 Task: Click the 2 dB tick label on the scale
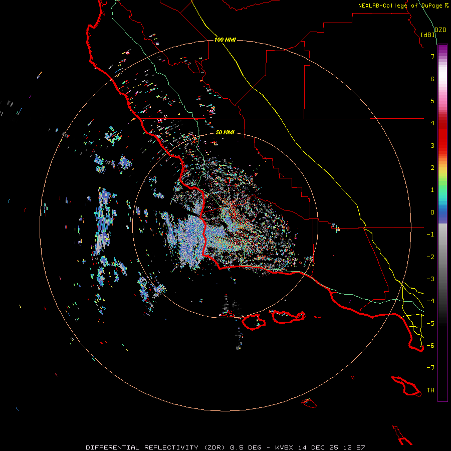click(432, 168)
